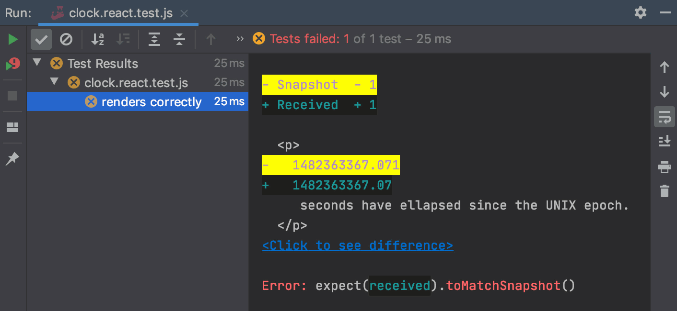Collapse the Test Results node
Viewport: 677px width, 311px height.
pos(36,63)
